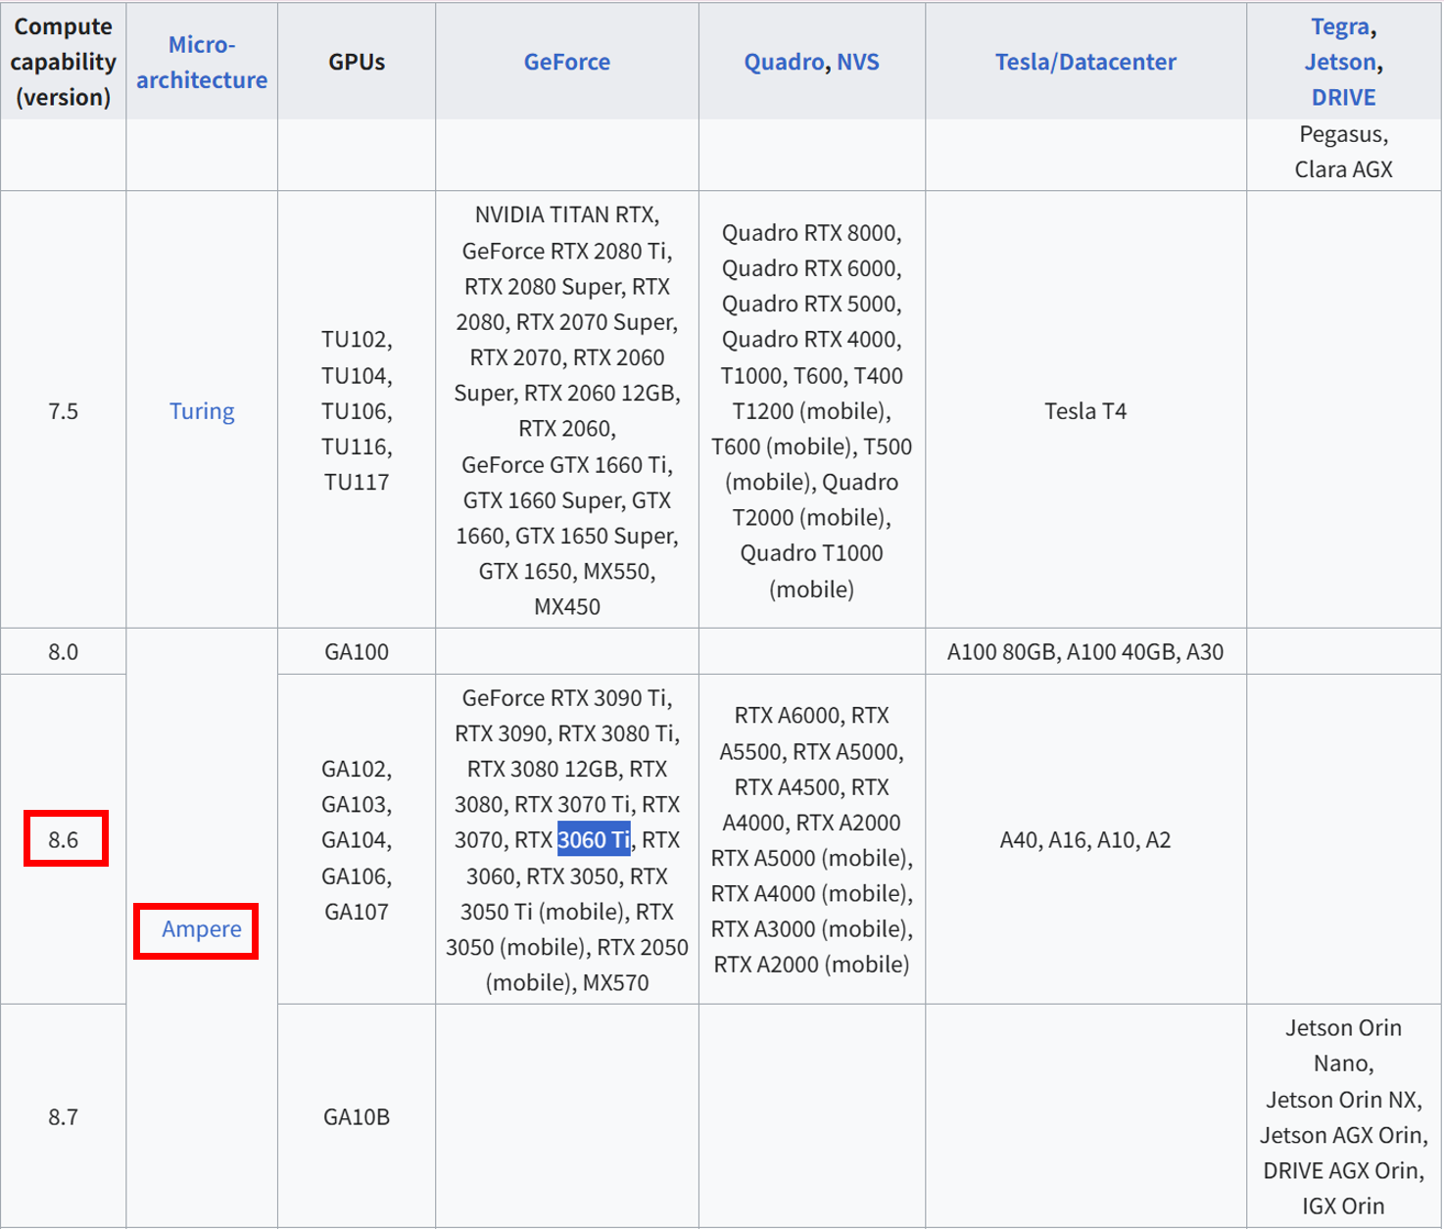
Task: Open the Micro-architecture header link
Action: (x=201, y=62)
